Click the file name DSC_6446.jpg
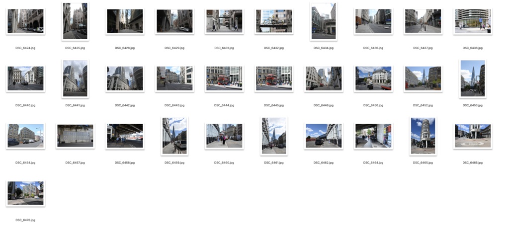Image resolution: width=509 pixels, height=236 pixels. [x=323, y=105]
